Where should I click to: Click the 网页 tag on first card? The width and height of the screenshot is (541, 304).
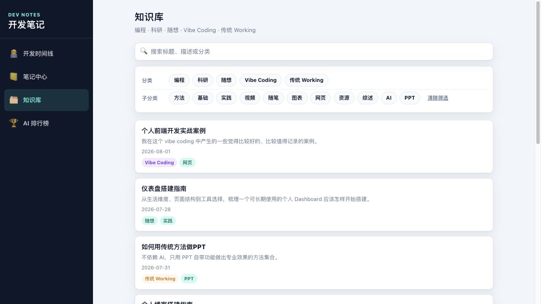pyautogui.click(x=187, y=163)
